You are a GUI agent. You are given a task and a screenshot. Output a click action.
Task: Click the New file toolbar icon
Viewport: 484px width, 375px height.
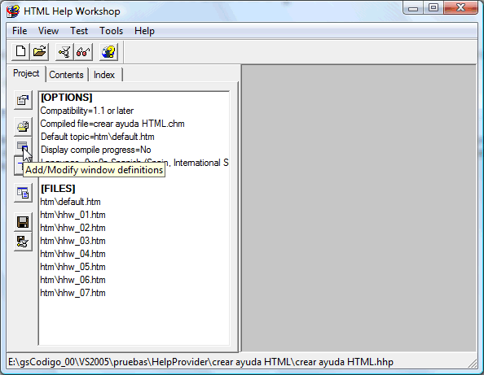pos(20,51)
